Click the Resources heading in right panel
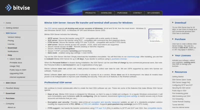 (181, 72)
